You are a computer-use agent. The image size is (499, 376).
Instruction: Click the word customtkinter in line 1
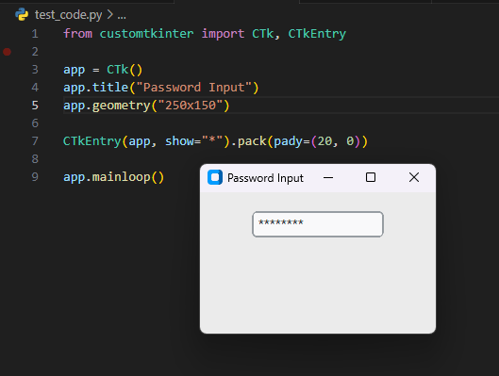pos(146,34)
